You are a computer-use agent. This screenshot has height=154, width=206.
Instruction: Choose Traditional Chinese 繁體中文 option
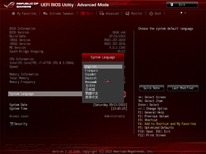click(103, 93)
